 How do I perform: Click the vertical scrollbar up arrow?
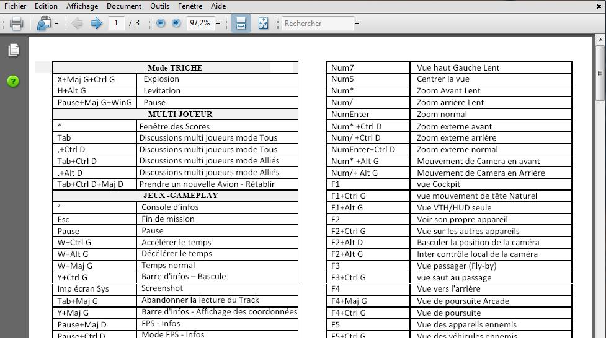600,40
